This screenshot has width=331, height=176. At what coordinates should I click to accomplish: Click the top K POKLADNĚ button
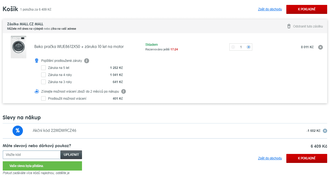[x=307, y=9]
